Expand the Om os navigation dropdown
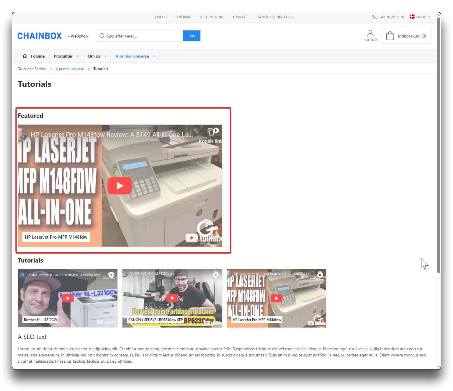The image size is (453, 391). (x=105, y=56)
